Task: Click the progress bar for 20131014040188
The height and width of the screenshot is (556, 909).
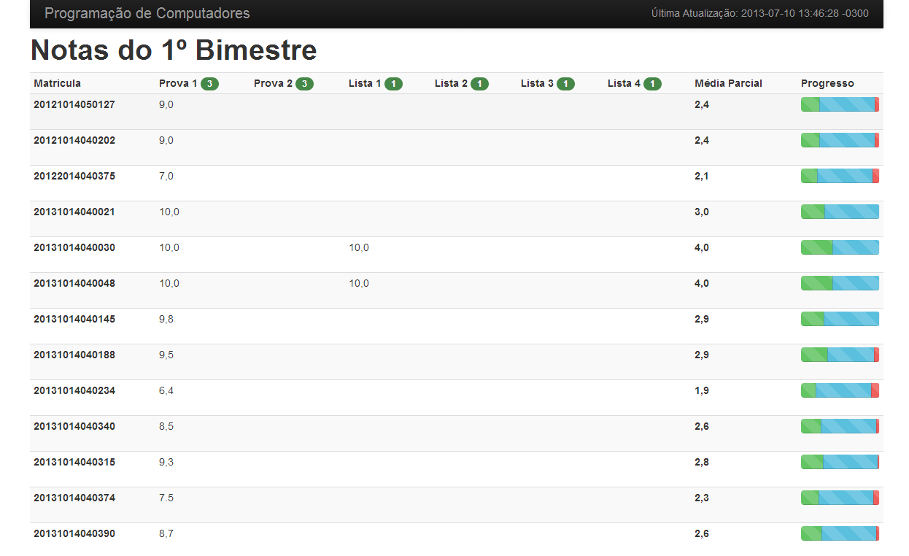Action: (x=840, y=355)
